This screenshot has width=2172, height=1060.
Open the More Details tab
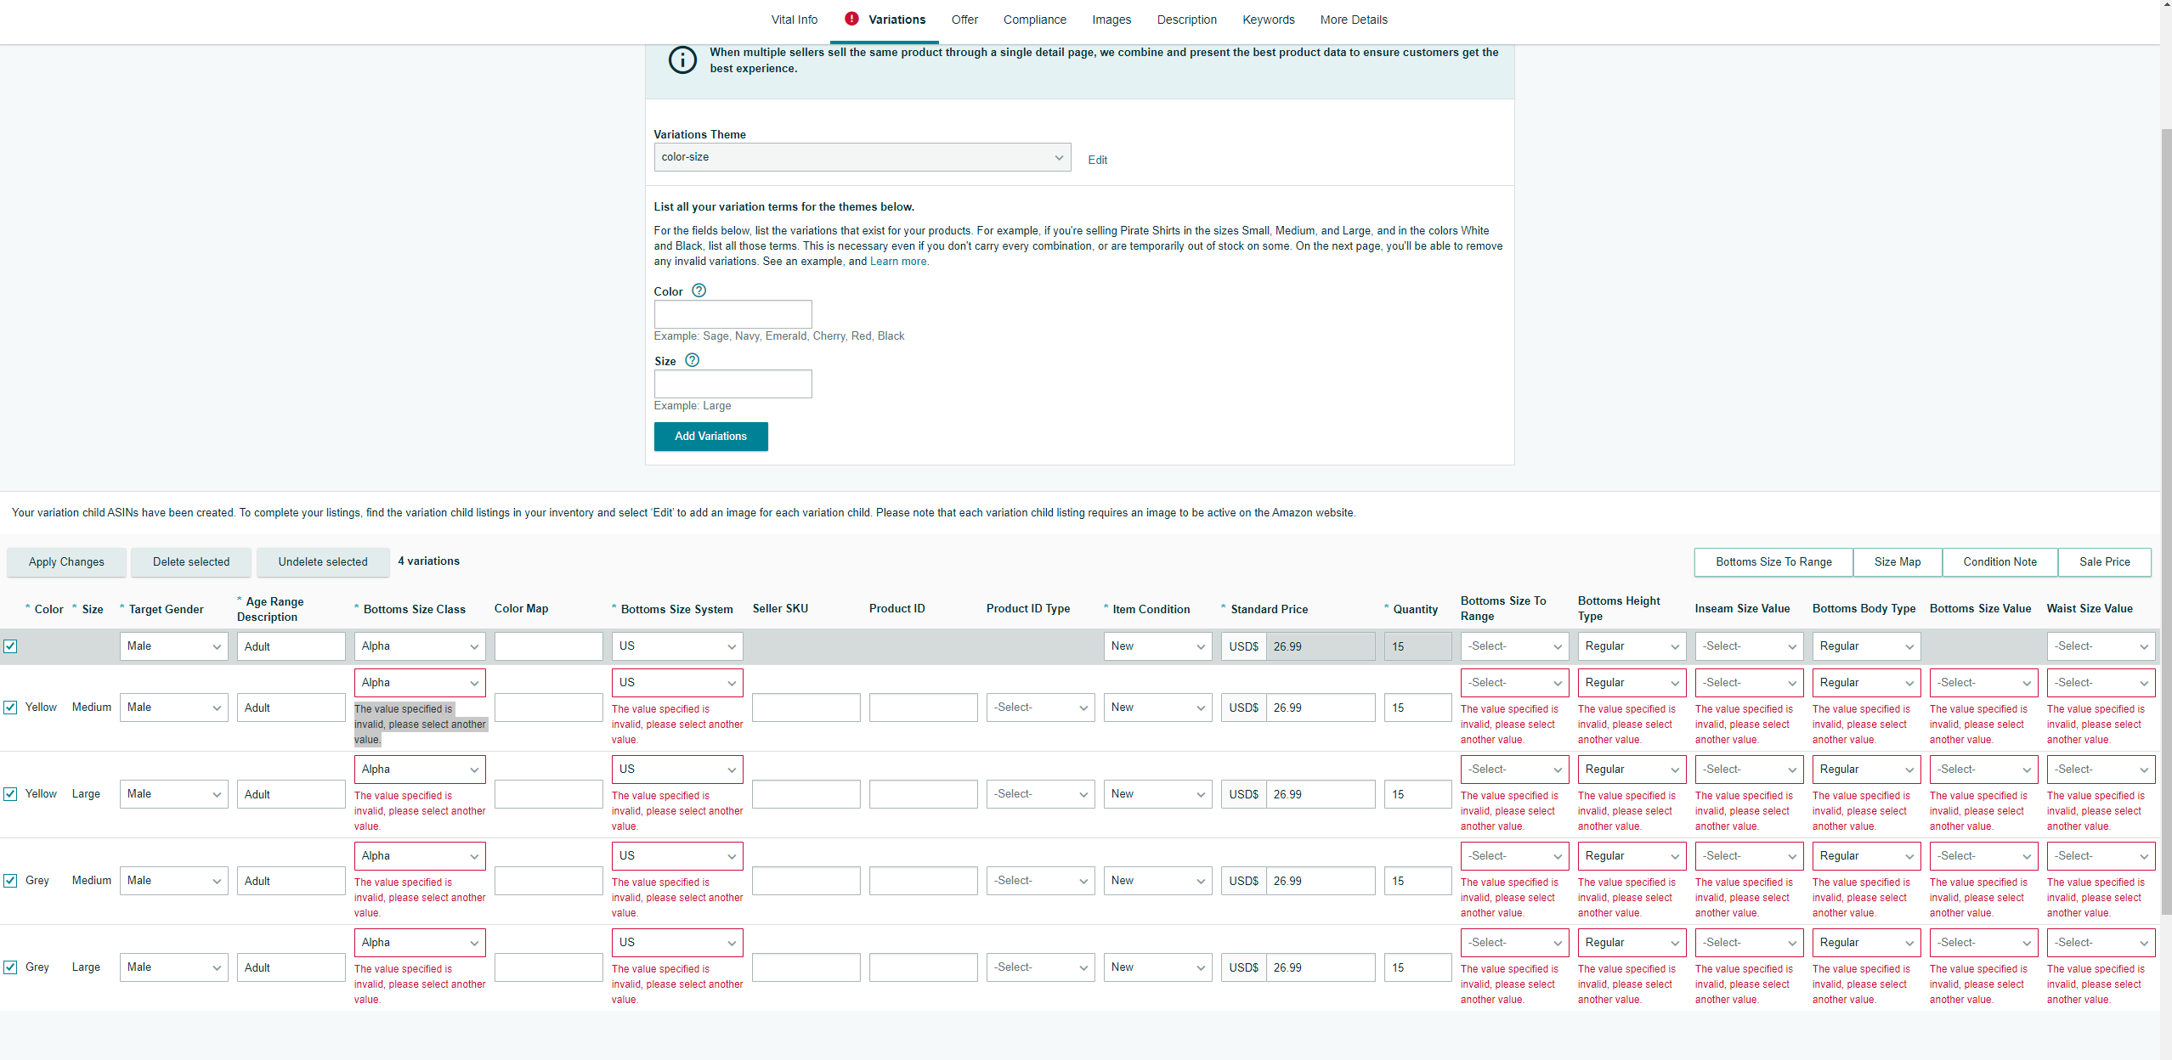point(1354,20)
